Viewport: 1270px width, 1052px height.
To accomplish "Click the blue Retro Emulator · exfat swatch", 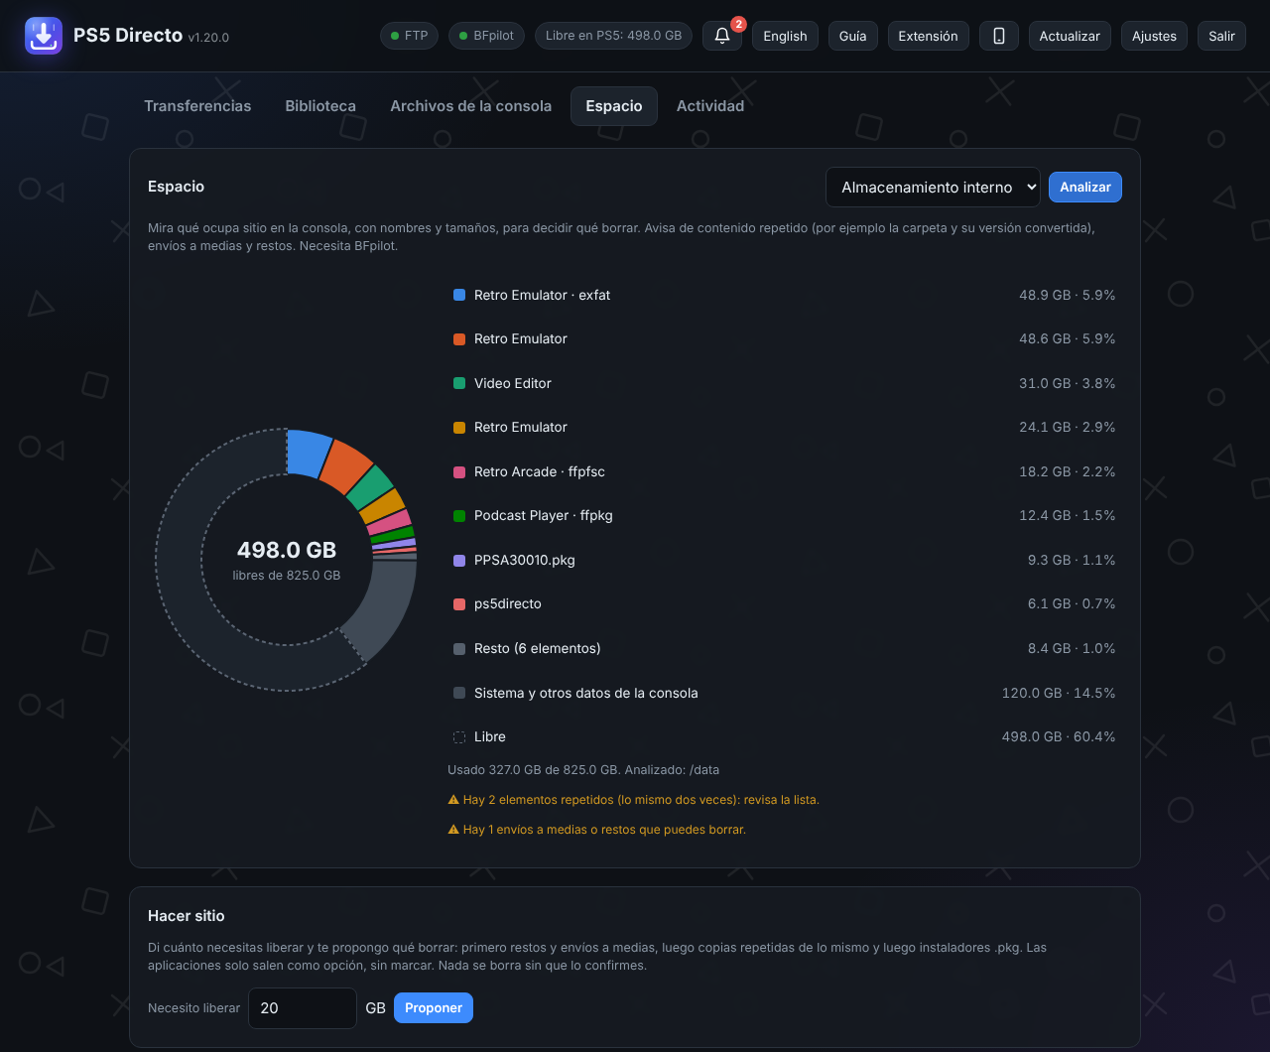I will click(459, 295).
